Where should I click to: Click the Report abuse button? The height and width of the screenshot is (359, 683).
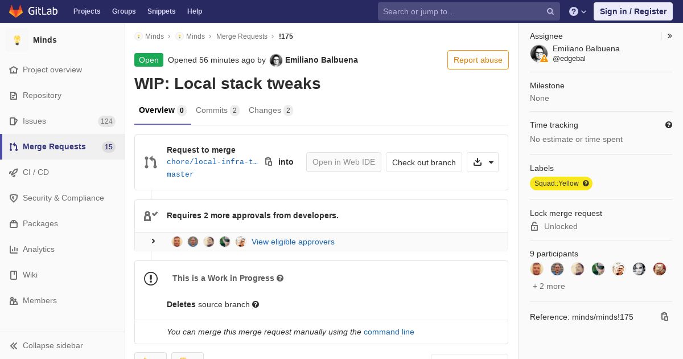pyautogui.click(x=478, y=60)
